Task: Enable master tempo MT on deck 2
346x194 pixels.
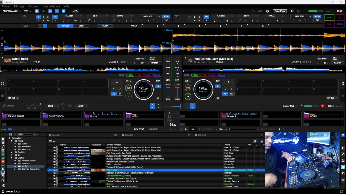Action: [218, 98]
